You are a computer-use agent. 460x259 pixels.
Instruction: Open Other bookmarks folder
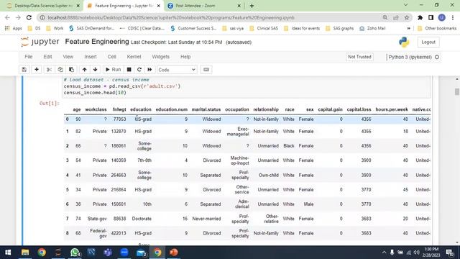pos(437,29)
